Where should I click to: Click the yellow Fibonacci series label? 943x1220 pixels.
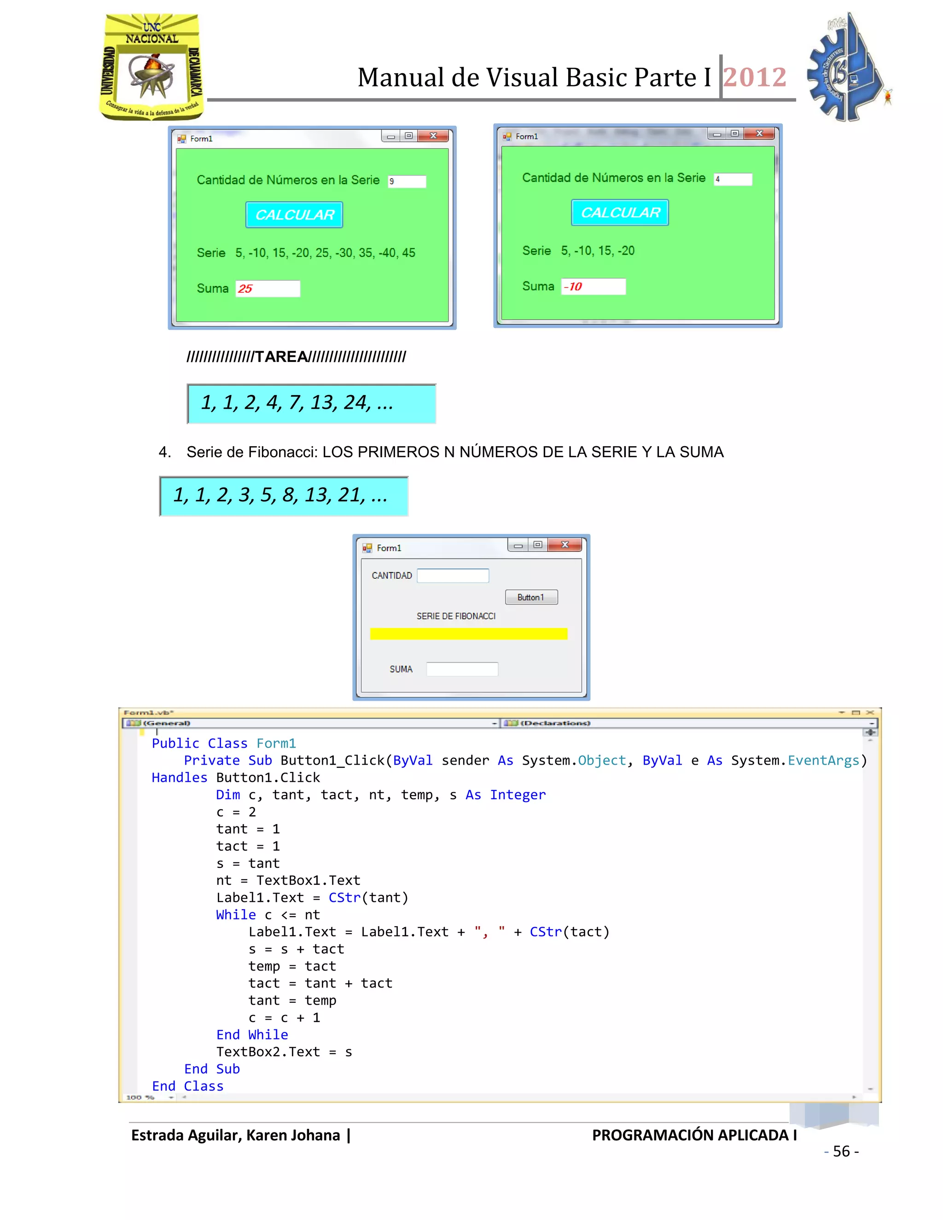pyautogui.click(x=469, y=633)
